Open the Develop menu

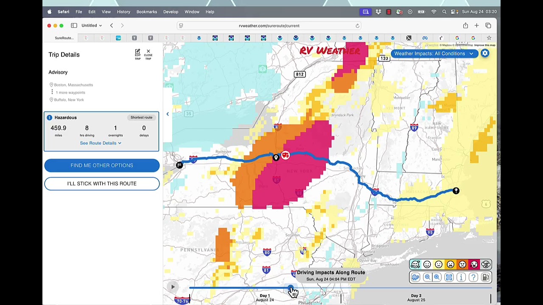pyautogui.click(x=171, y=12)
